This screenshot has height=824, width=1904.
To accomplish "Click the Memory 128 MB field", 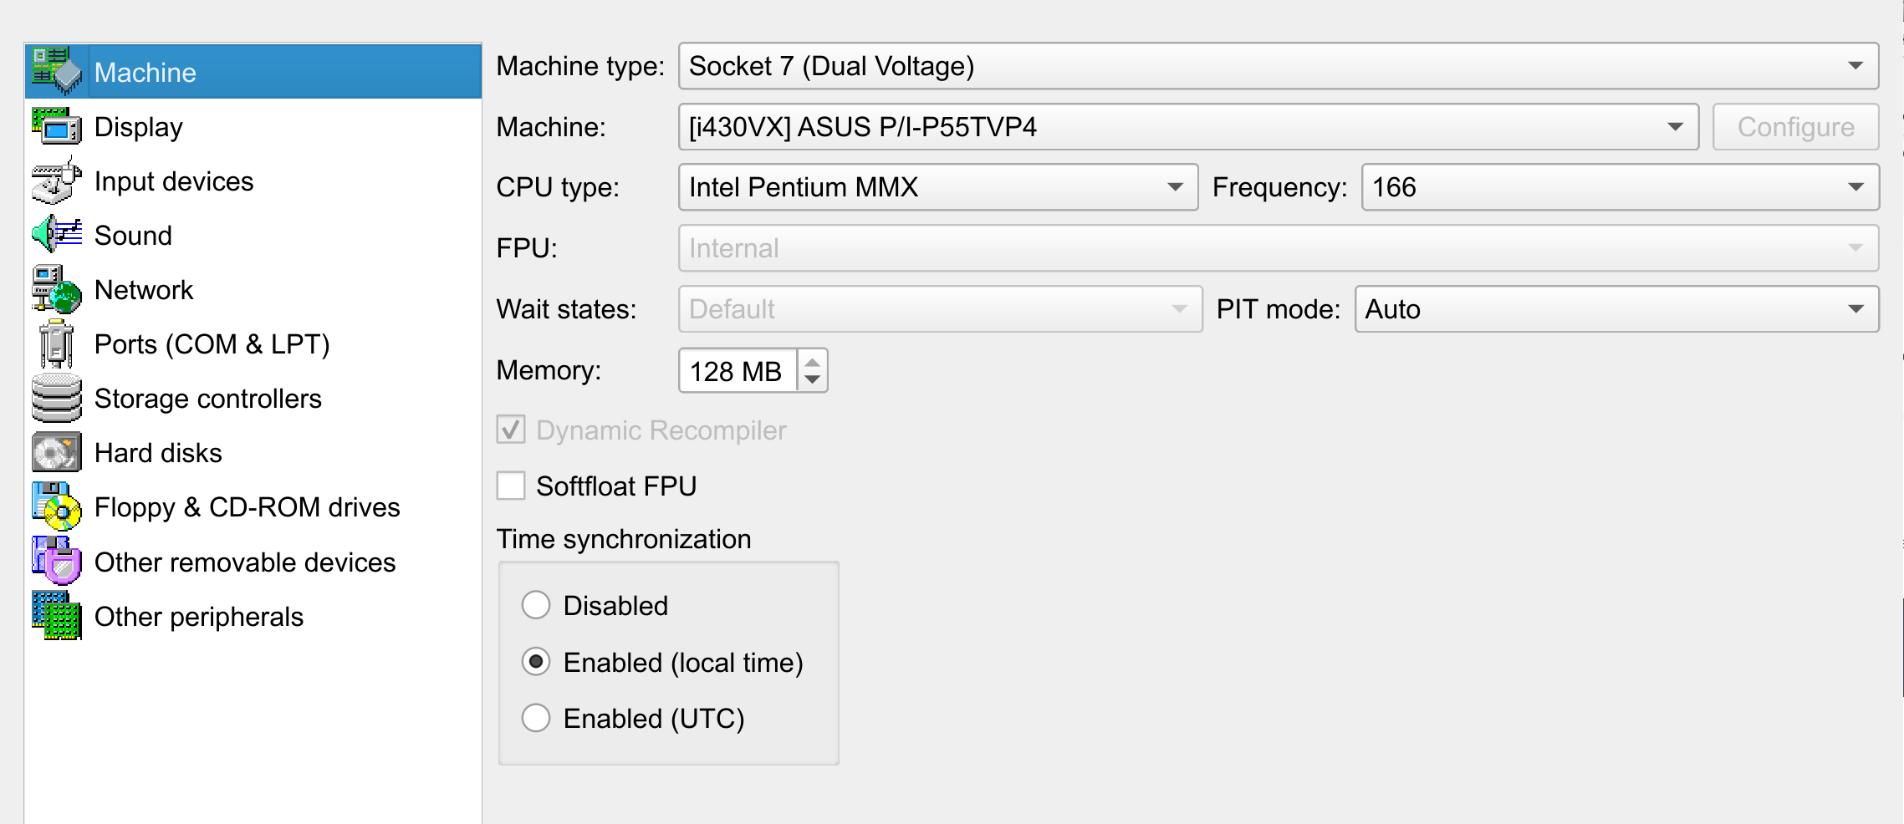I will 738,371.
